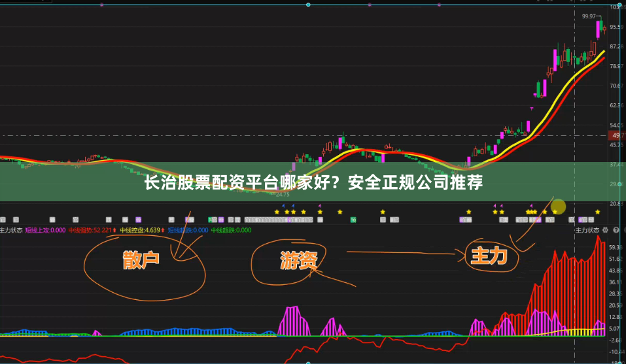Select the 短线超跌:0.000 indicator value

click(188, 230)
